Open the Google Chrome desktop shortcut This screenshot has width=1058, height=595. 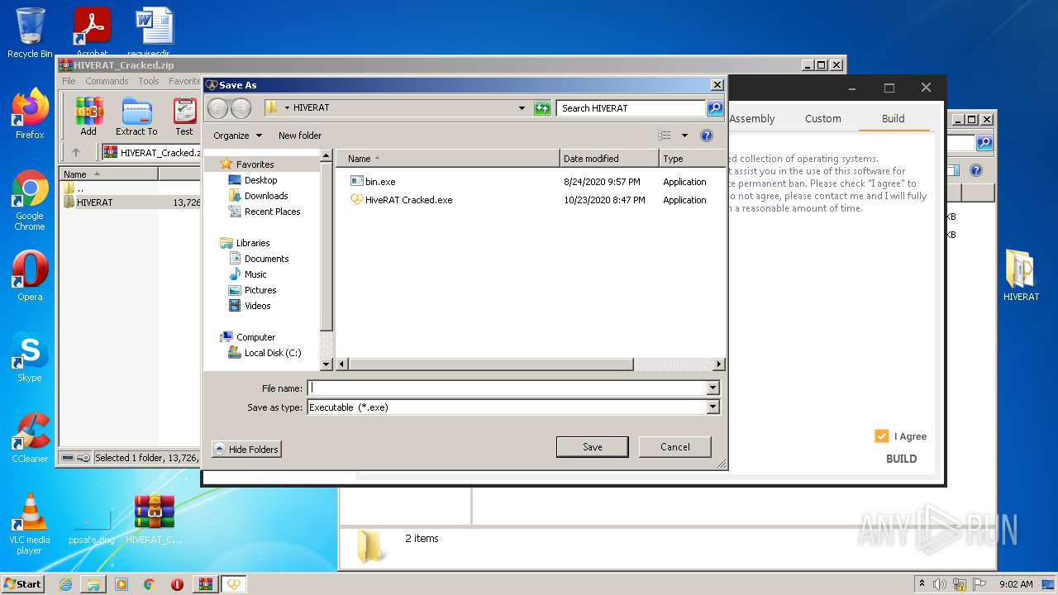pos(30,201)
